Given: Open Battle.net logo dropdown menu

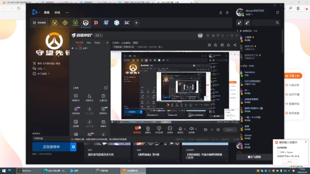Looking at the screenshot, I should click(36, 12).
